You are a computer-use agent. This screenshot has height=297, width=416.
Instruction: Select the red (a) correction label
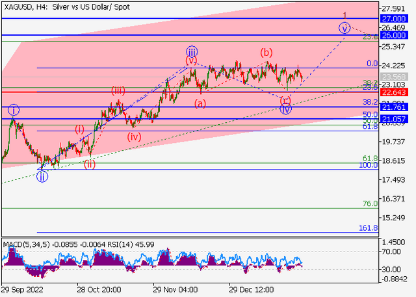pyautogui.click(x=200, y=103)
